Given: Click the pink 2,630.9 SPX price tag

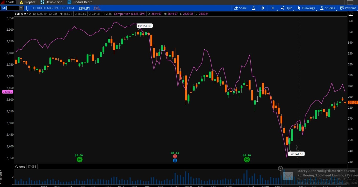Looking at the screenshot, I should tap(7, 92).
